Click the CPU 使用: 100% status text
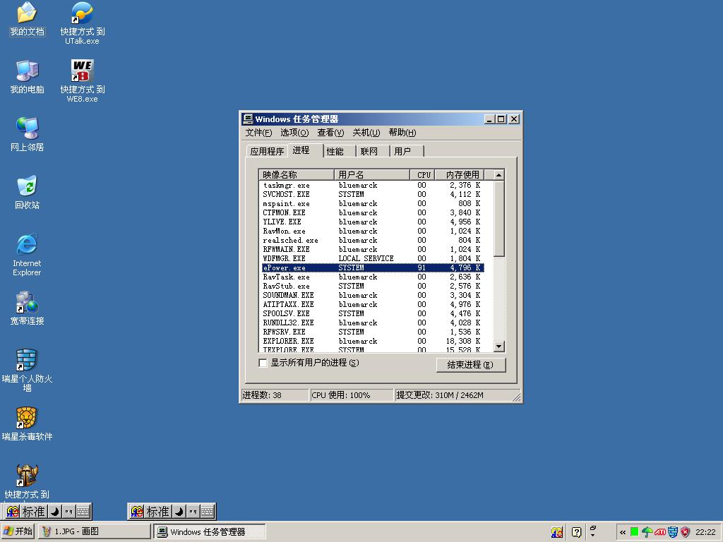The height and width of the screenshot is (542, 723). pos(341,395)
